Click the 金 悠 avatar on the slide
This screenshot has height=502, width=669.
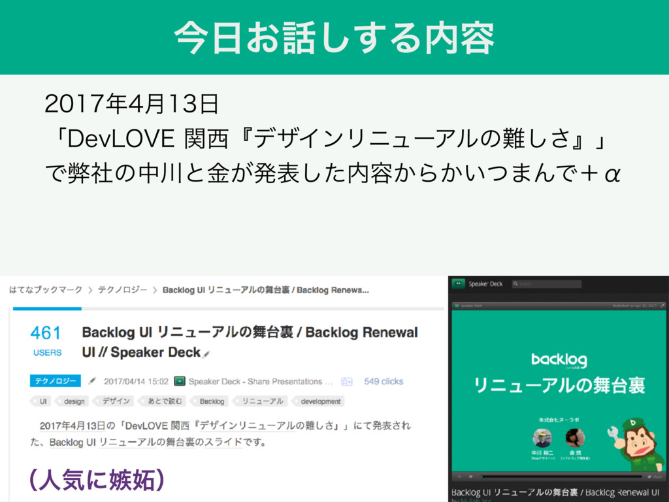point(575,438)
